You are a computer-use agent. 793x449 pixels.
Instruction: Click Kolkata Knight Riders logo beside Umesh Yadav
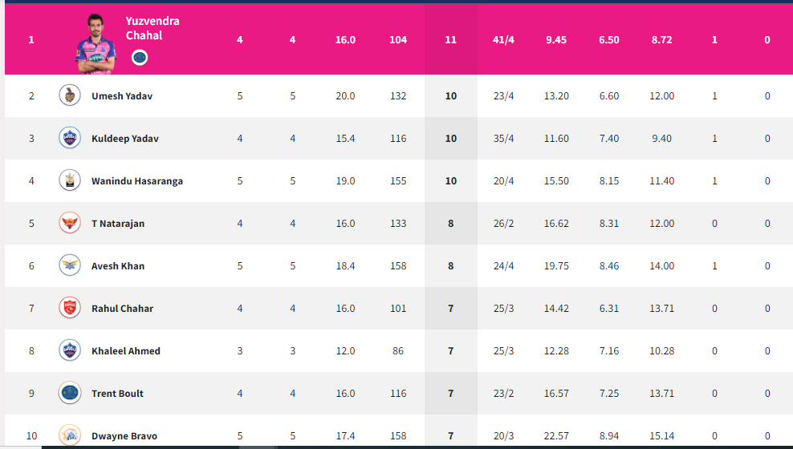point(70,95)
